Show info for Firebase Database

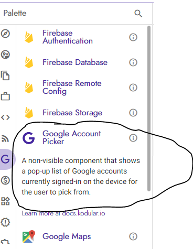coord(133,62)
